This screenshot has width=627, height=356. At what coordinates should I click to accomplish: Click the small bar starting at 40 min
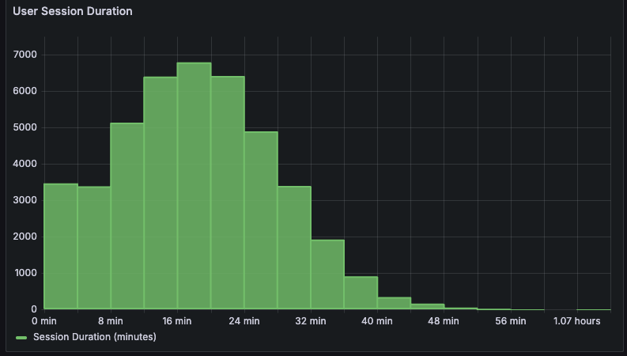tap(395, 303)
